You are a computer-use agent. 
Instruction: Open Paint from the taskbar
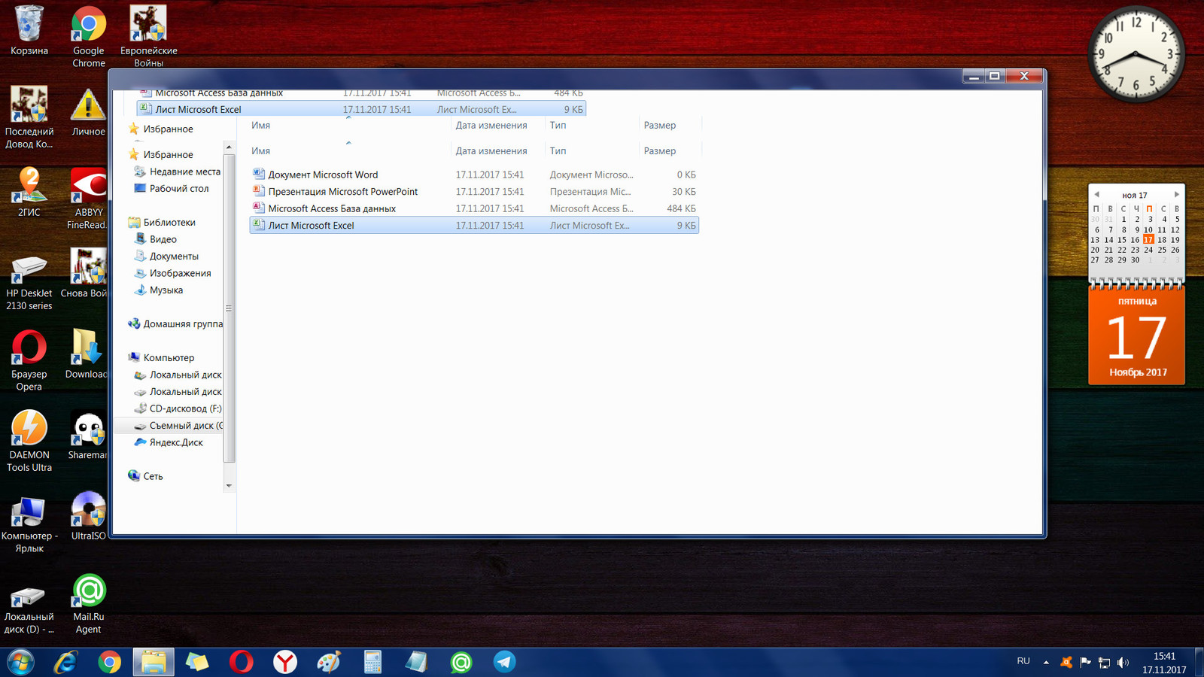329,662
